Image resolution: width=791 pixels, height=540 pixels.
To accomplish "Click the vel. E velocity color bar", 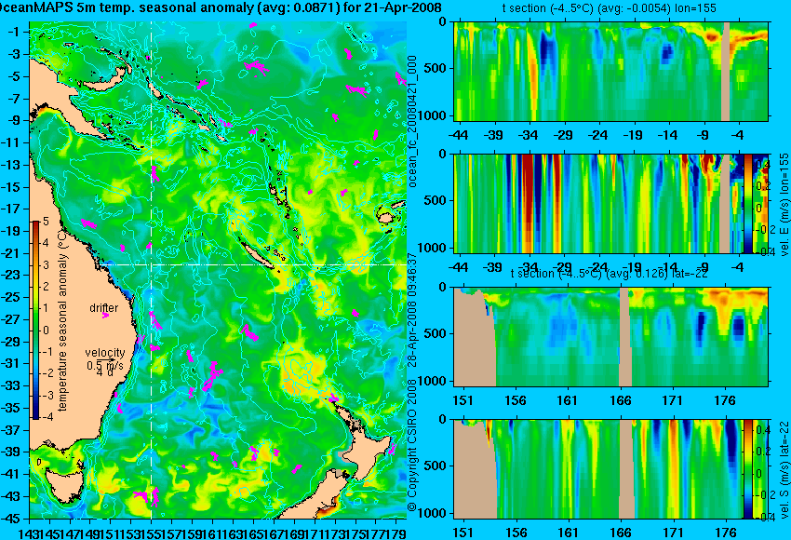I will [x=747, y=203].
